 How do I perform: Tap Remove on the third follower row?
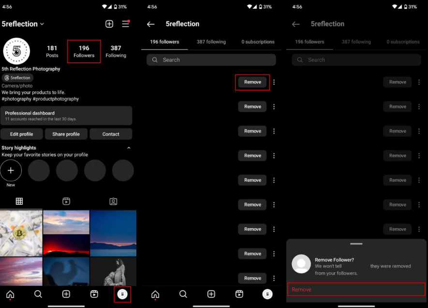[252, 131]
